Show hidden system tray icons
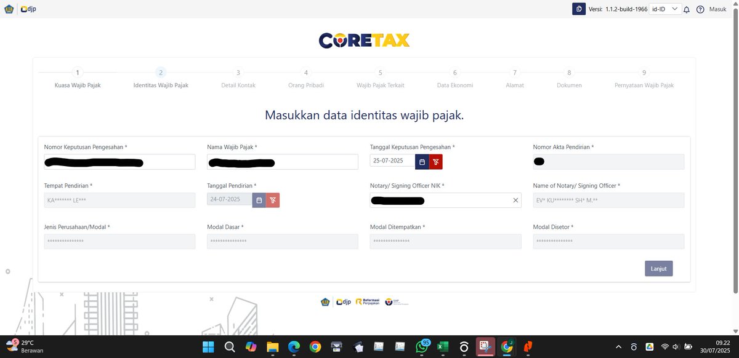739x358 pixels. click(x=618, y=347)
